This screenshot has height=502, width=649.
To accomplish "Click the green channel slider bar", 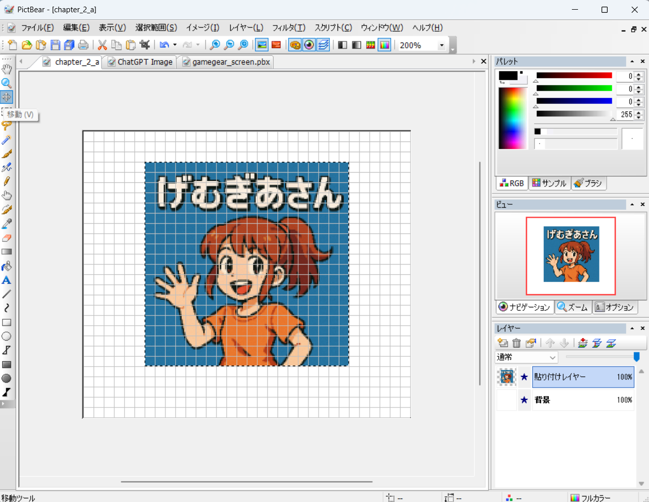I will point(574,88).
